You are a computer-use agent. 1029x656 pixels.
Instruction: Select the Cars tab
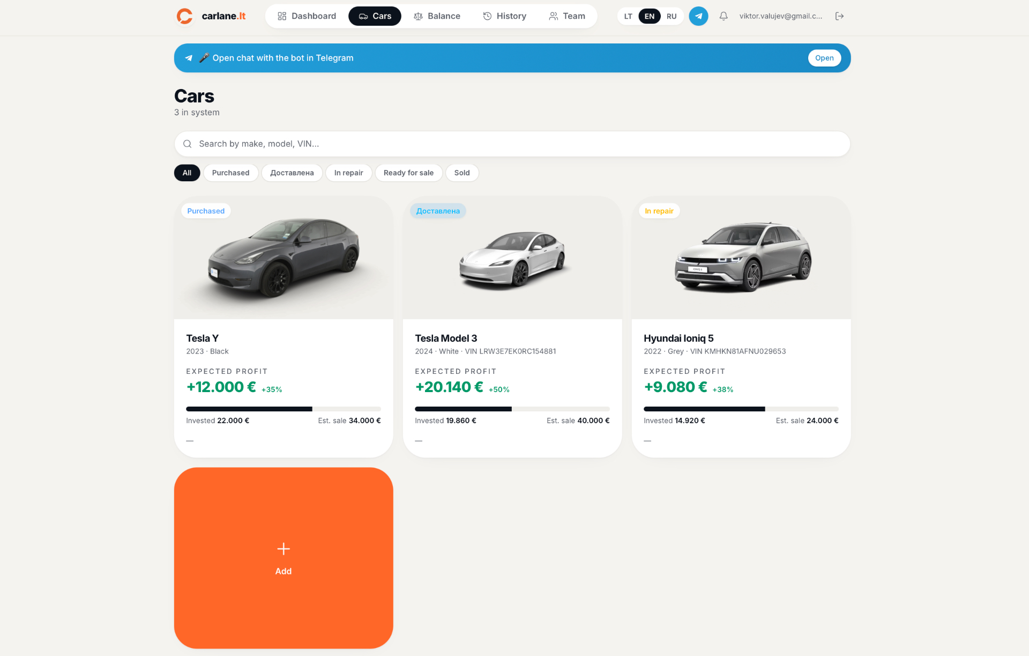[x=375, y=16]
